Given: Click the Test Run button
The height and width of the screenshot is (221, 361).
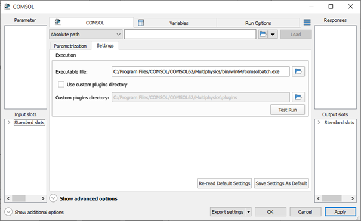Looking at the screenshot, I should tap(288, 110).
